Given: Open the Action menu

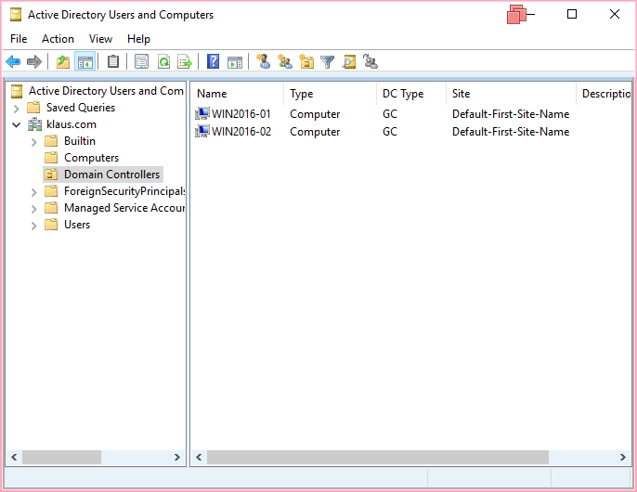Looking at the screenshot, I should pos(58,39).
